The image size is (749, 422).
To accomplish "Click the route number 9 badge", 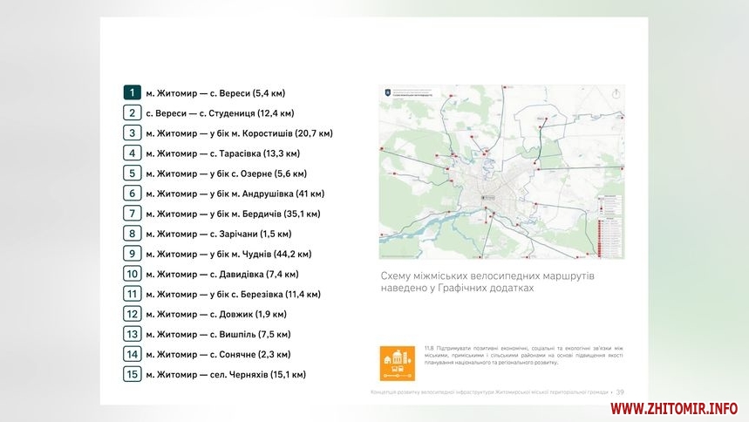I will point(132,254).
